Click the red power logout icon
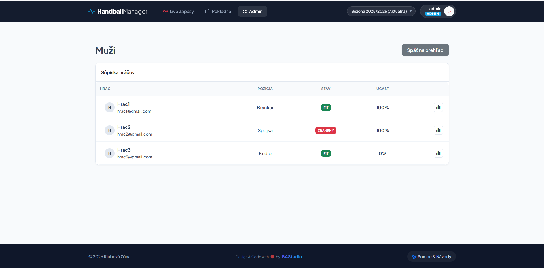Viewport: 544px width, 268px height. tap(449, 11)
